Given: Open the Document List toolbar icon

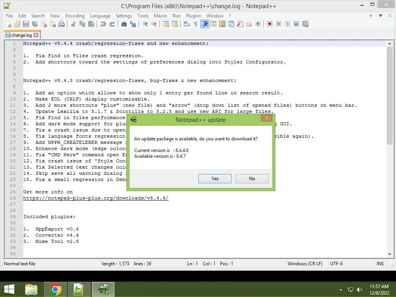Looking at the screenshot, I should coord(231,24).
